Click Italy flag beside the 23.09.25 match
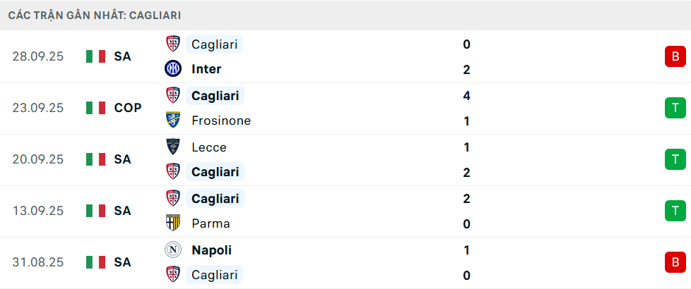Screen dimensions: 691x289 pos(95,108)
